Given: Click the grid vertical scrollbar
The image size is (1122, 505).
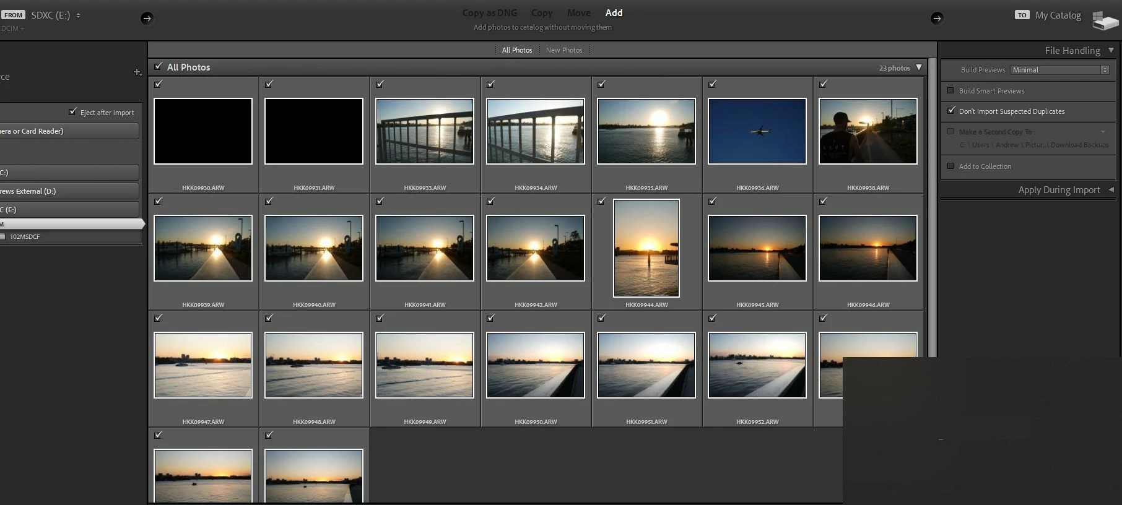Looking at the screenshot, I should click(932, 207).
